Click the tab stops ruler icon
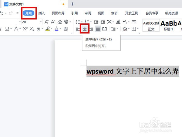Image resolution: width=182 pixels, height=137 pixels. coord(134,22)
